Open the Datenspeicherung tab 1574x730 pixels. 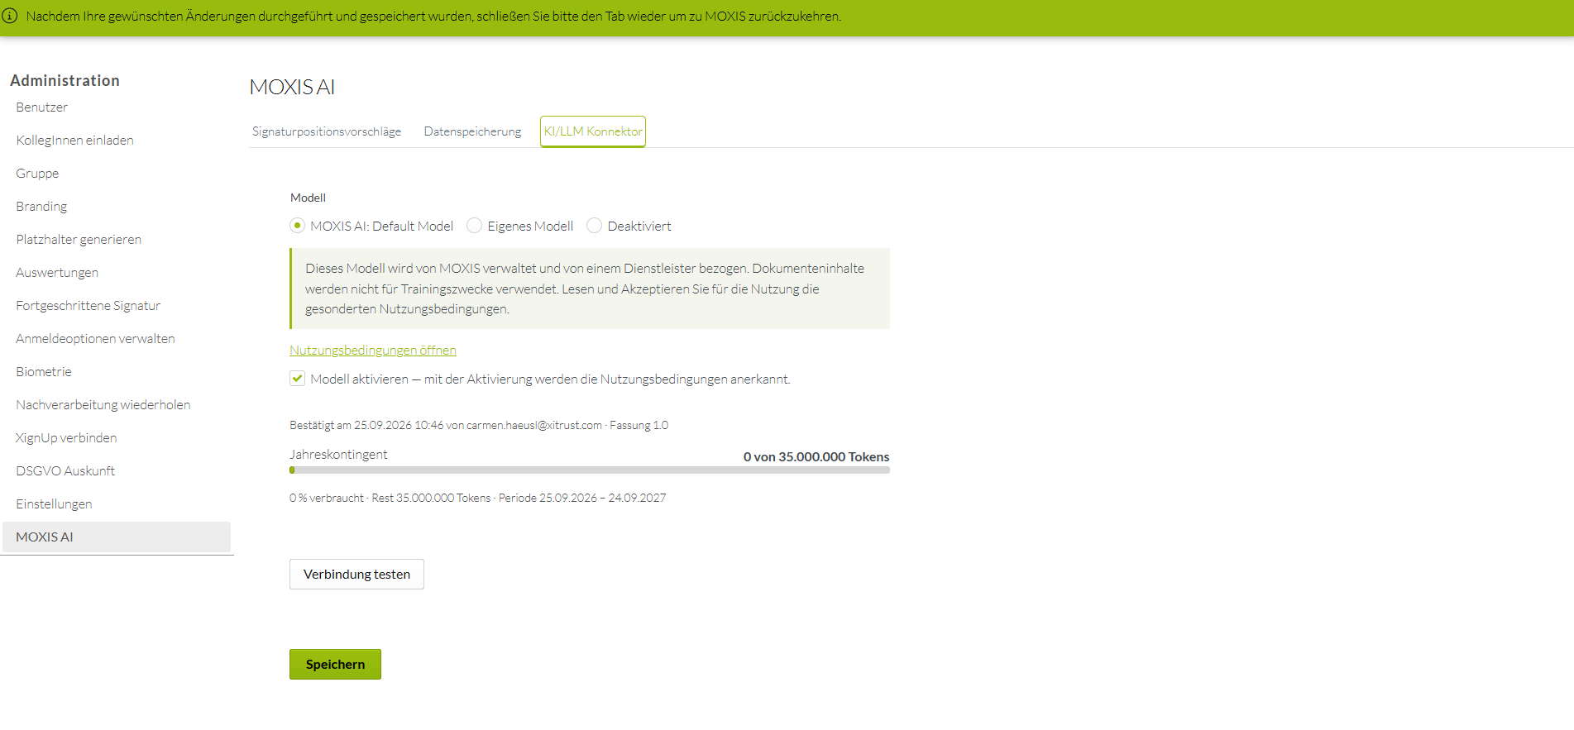472,131
